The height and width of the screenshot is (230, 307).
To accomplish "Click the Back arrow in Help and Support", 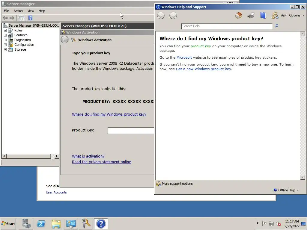I will click(161, 16).
